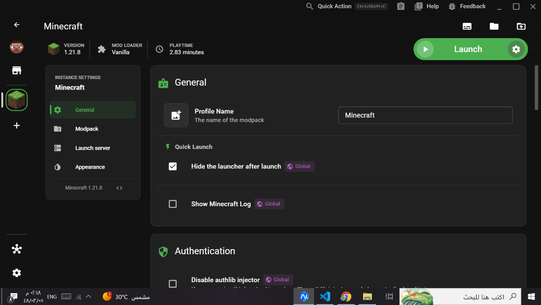Select the General settings tab
The image size is (541, 305).
pyautogui.click(x=93, y=110)
